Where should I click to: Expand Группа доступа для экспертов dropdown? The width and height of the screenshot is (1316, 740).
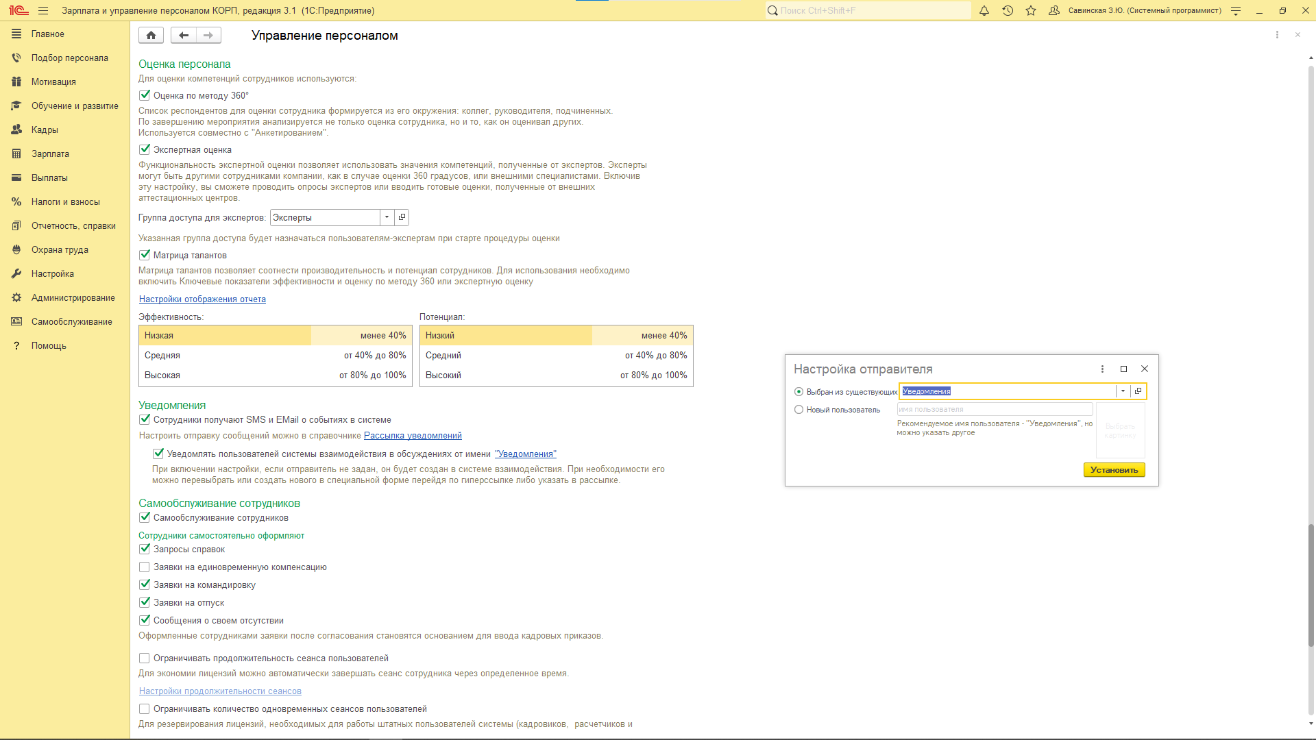click(387, 217)
